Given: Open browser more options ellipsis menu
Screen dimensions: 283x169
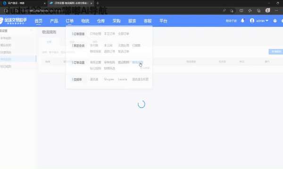Looking at the screenshot, I should pos(276,11).
